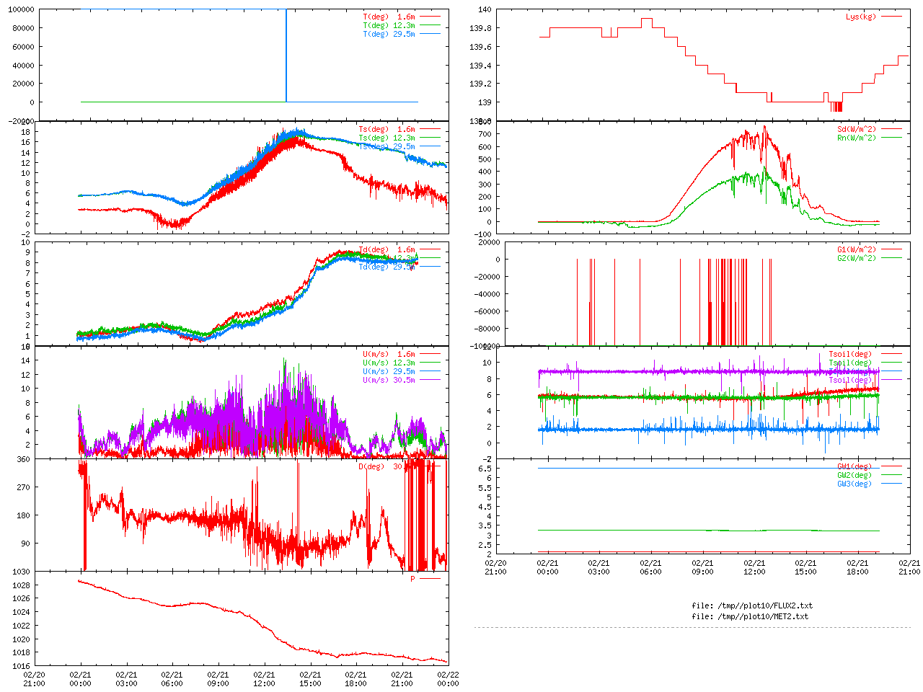
Task: Click the green Rn(W/m^2) legend line
Action: pyautogui.click(x=891, y=138)
